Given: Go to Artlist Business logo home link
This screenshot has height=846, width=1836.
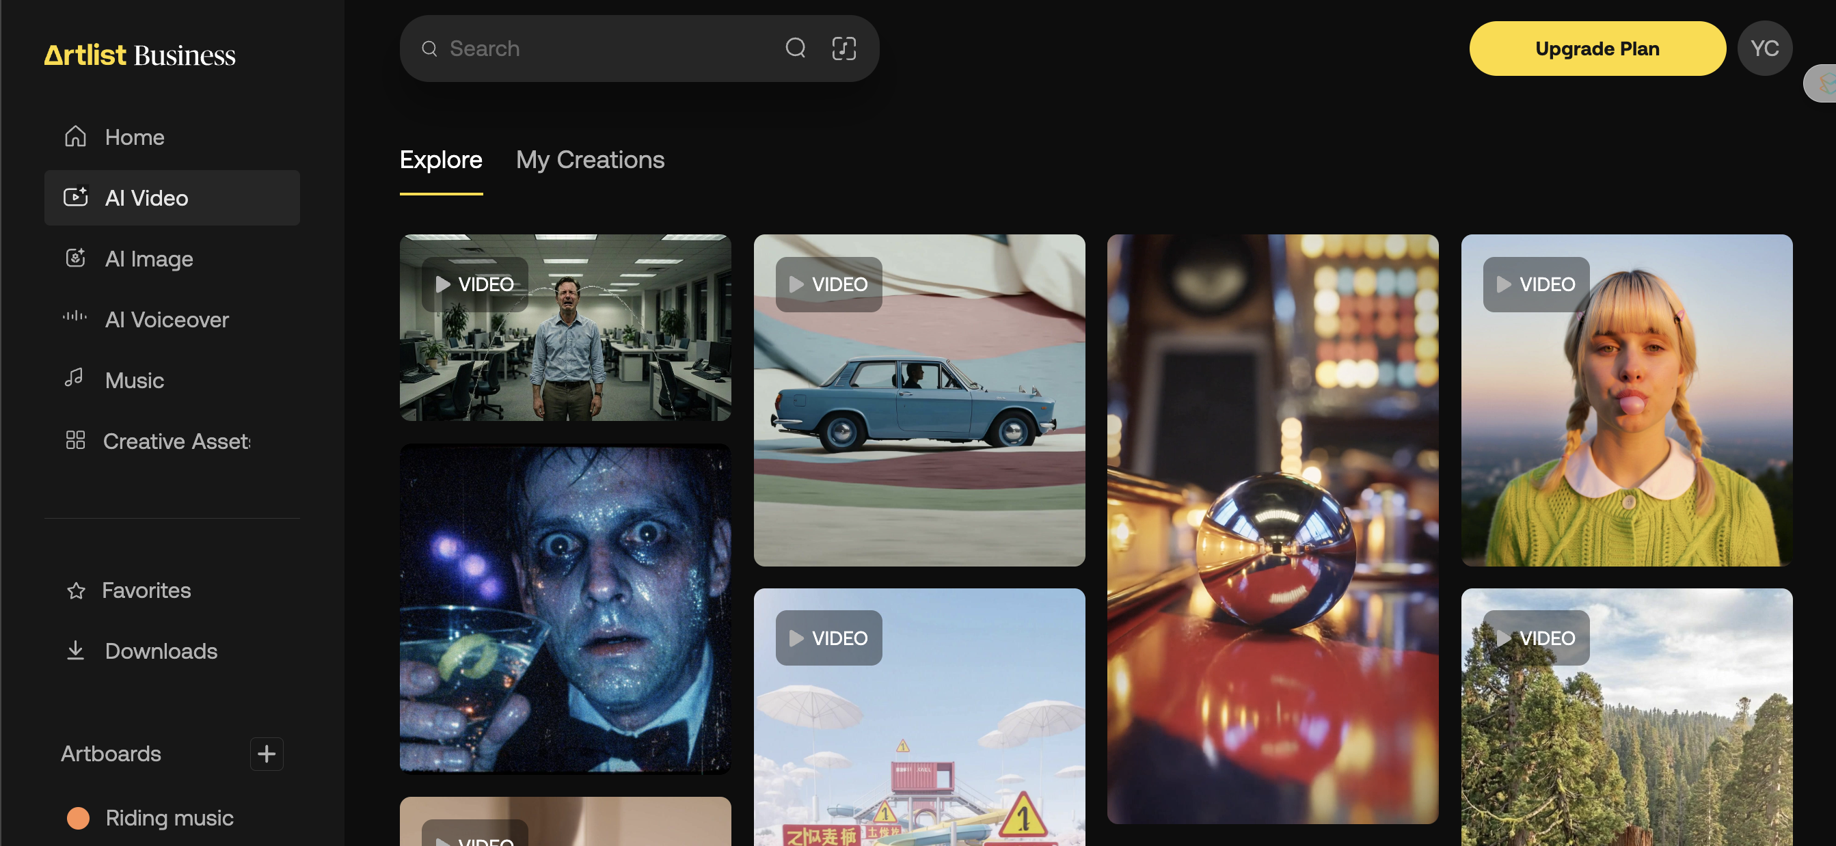Looking at the screenshot, I should click(x=139, y=55).
